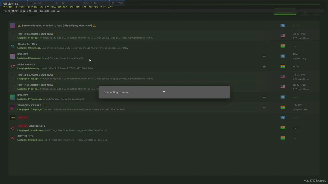
Task: Click the lock icon on KKPP PvP v4.1 row
Action: [x=264, y=66]
